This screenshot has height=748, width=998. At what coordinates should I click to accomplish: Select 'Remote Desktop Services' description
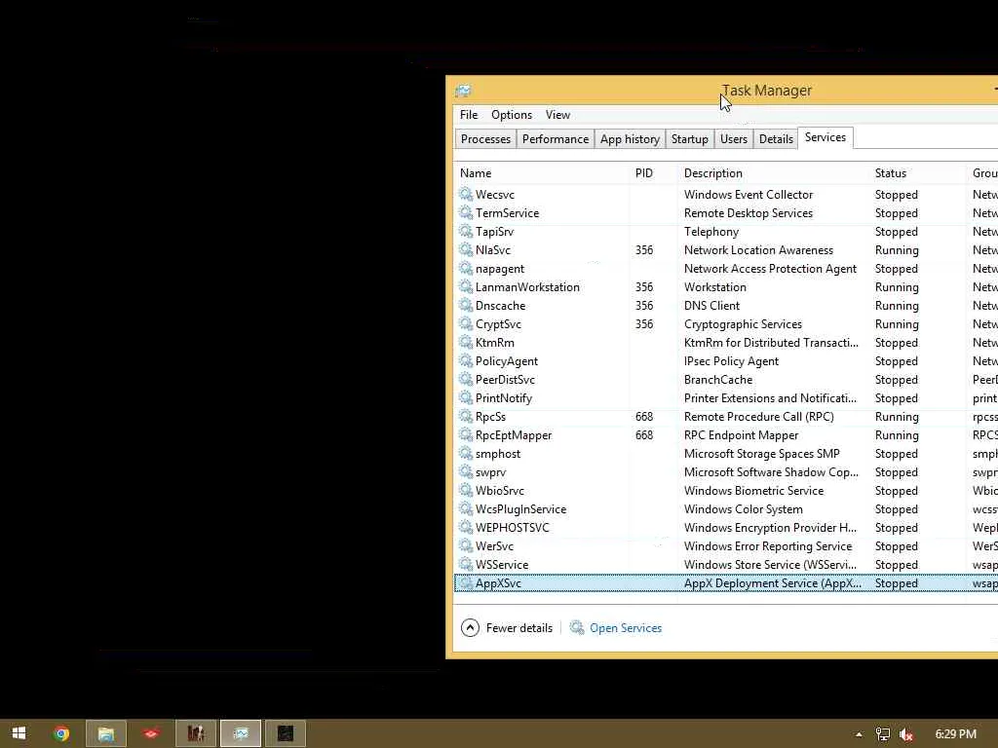pyautogui.click(x=748, y=212)
